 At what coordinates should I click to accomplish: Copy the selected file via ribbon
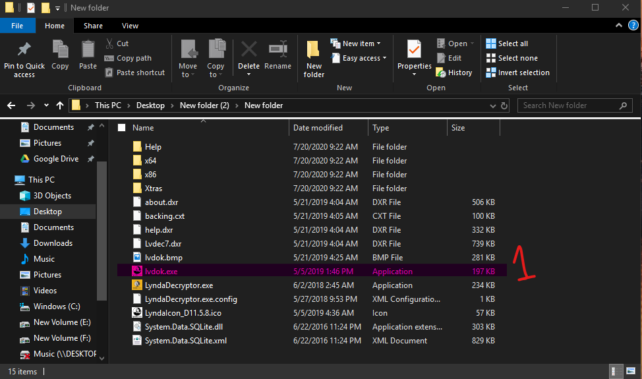coord(60,55)
